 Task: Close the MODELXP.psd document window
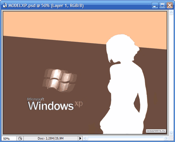[170, 5]
